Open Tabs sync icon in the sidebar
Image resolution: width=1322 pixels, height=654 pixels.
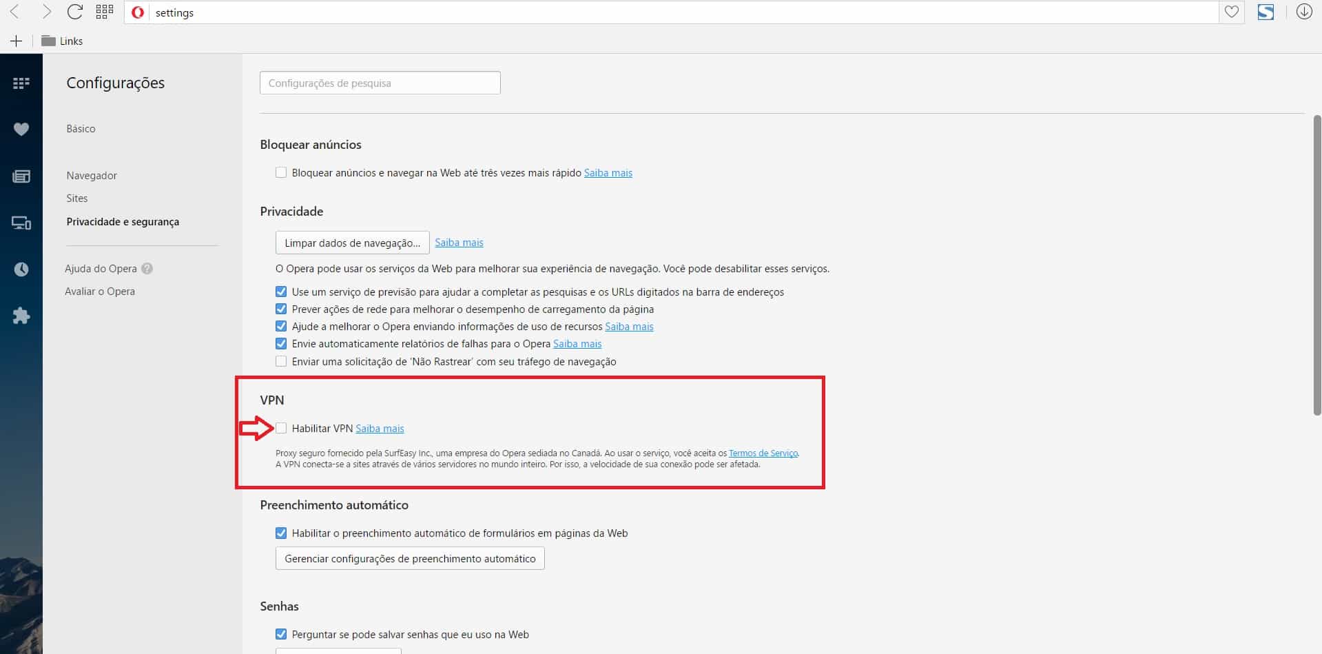[x=21, y=223]
